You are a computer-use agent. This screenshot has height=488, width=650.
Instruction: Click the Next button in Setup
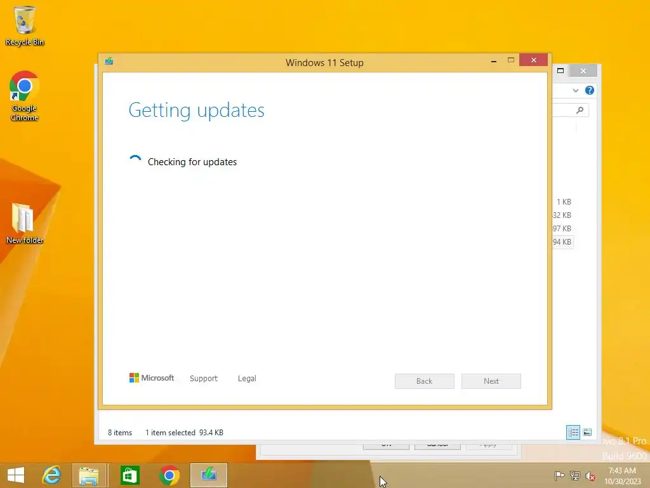click(x=491, y=381)
